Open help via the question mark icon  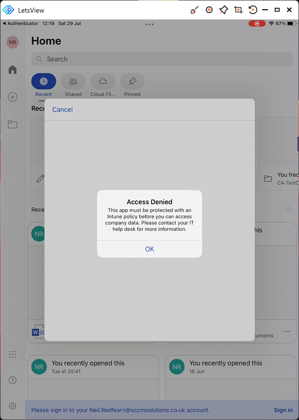13,380
